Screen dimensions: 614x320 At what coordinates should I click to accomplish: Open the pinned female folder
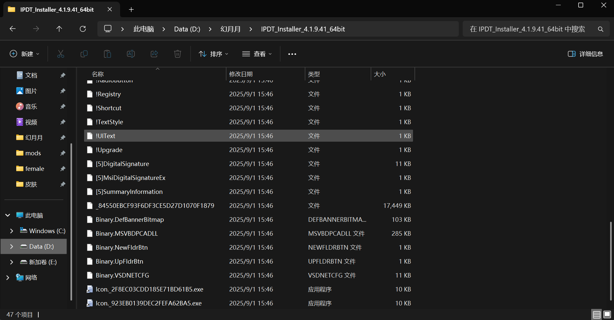coord(35,169)
